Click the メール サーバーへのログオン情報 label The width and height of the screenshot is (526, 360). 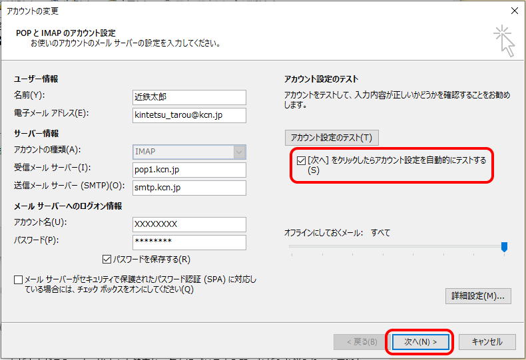coord(68,206)
